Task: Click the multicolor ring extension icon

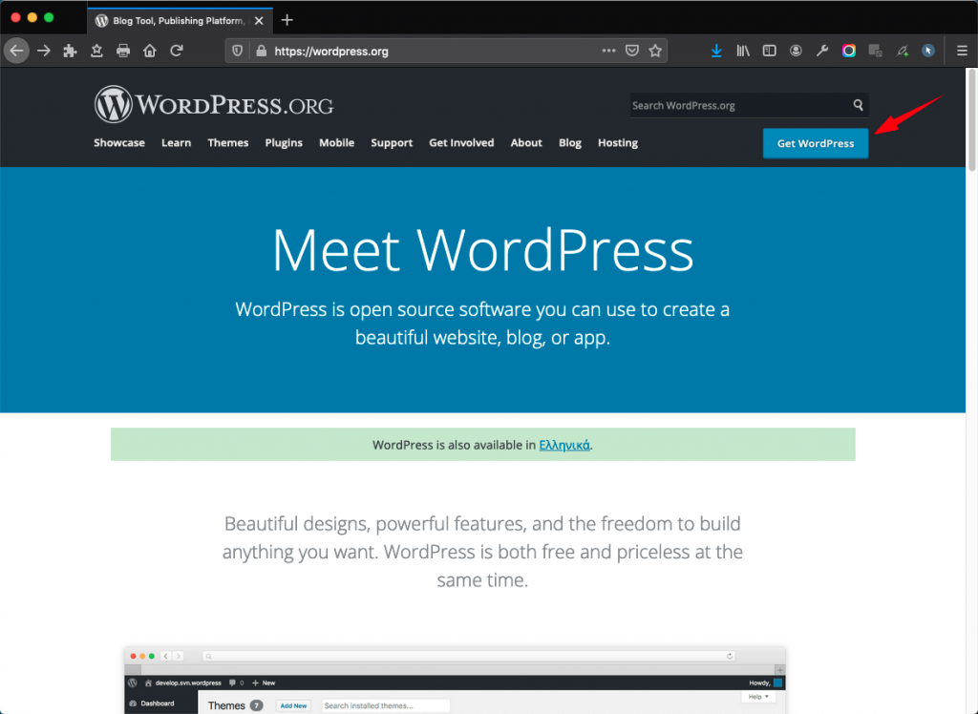Action: 849,52
